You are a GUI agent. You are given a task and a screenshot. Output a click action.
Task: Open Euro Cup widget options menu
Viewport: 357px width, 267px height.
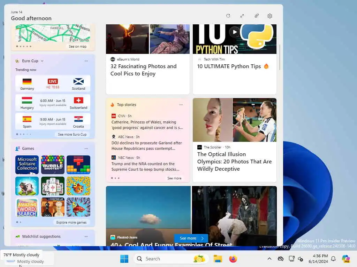pyautogui.click(x=86, y=61)
